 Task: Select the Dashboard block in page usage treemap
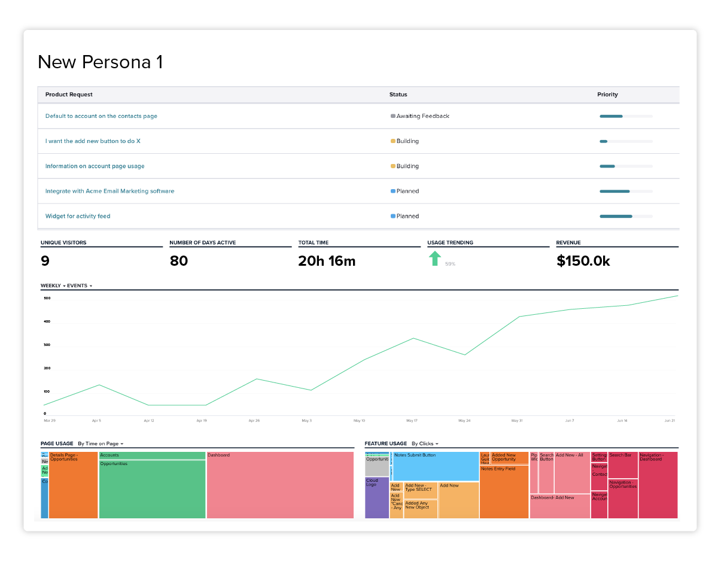pyautogui.click(x=280, y=485)
